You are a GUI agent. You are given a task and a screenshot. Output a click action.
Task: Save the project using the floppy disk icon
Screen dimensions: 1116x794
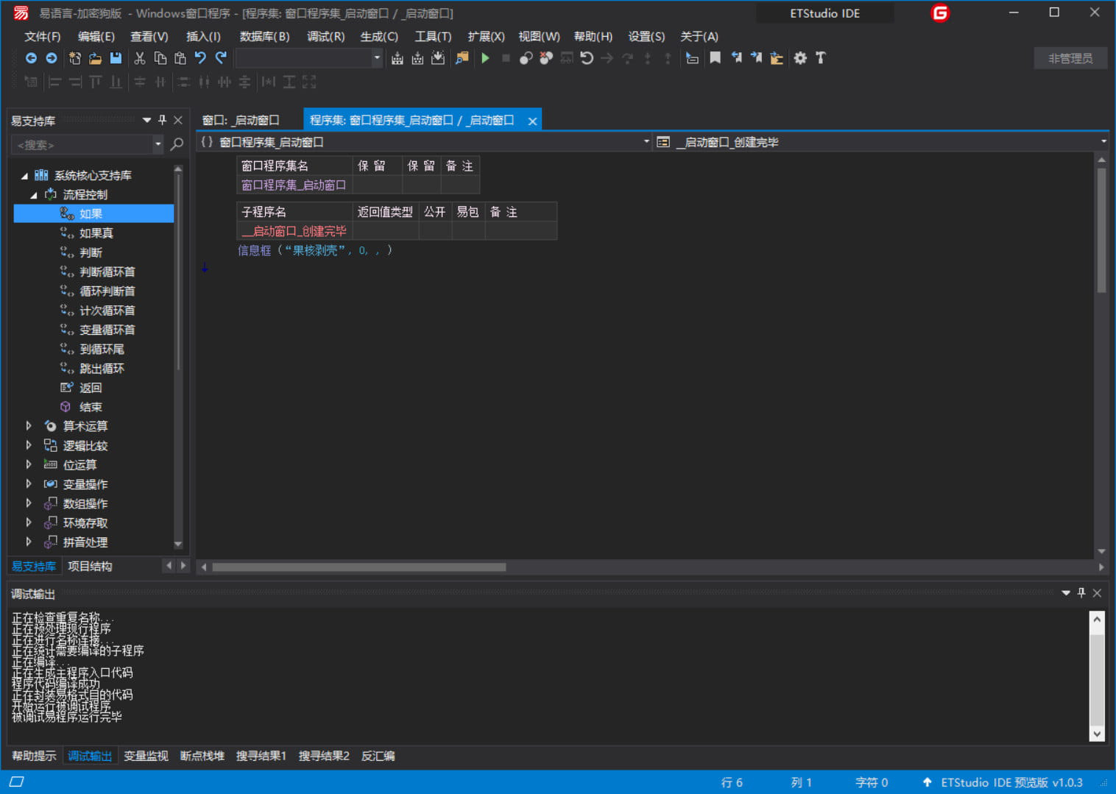[x=115, y=58]
